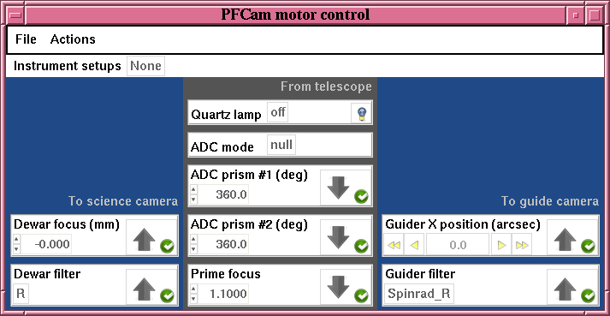Viewport: 610px width, 316px height.
Task: Open the Guider filter Spinrad_R dropdown
Action: 419,294
